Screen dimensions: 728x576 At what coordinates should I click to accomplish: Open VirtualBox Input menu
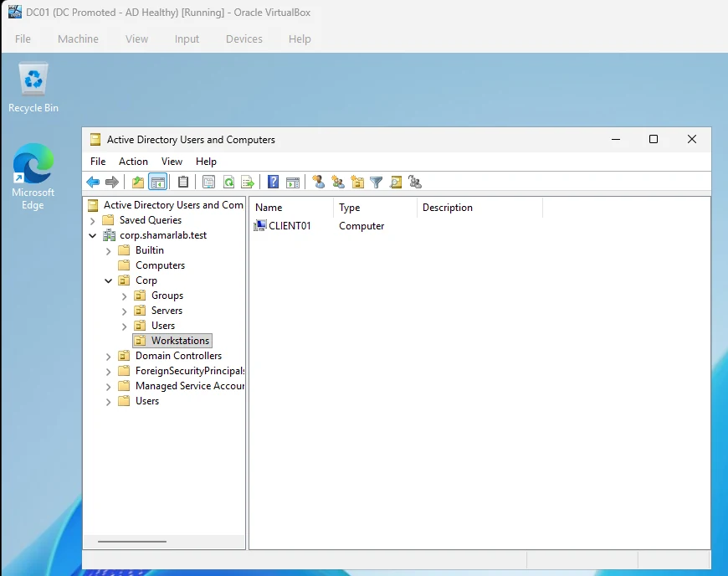click(187, 39)
